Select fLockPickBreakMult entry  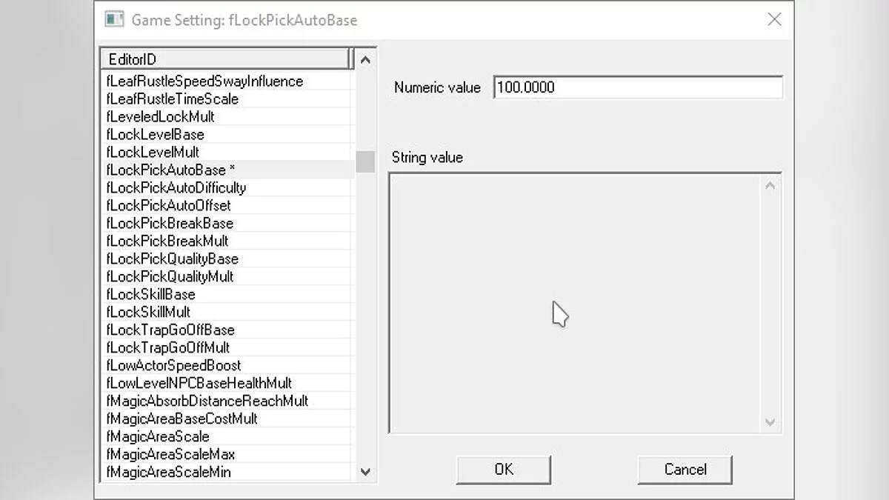(167, 241)
